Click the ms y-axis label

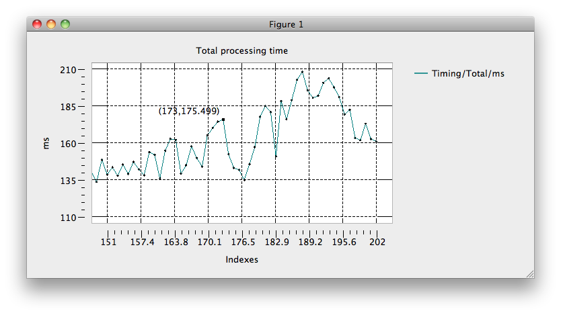[x=46, y=143]
